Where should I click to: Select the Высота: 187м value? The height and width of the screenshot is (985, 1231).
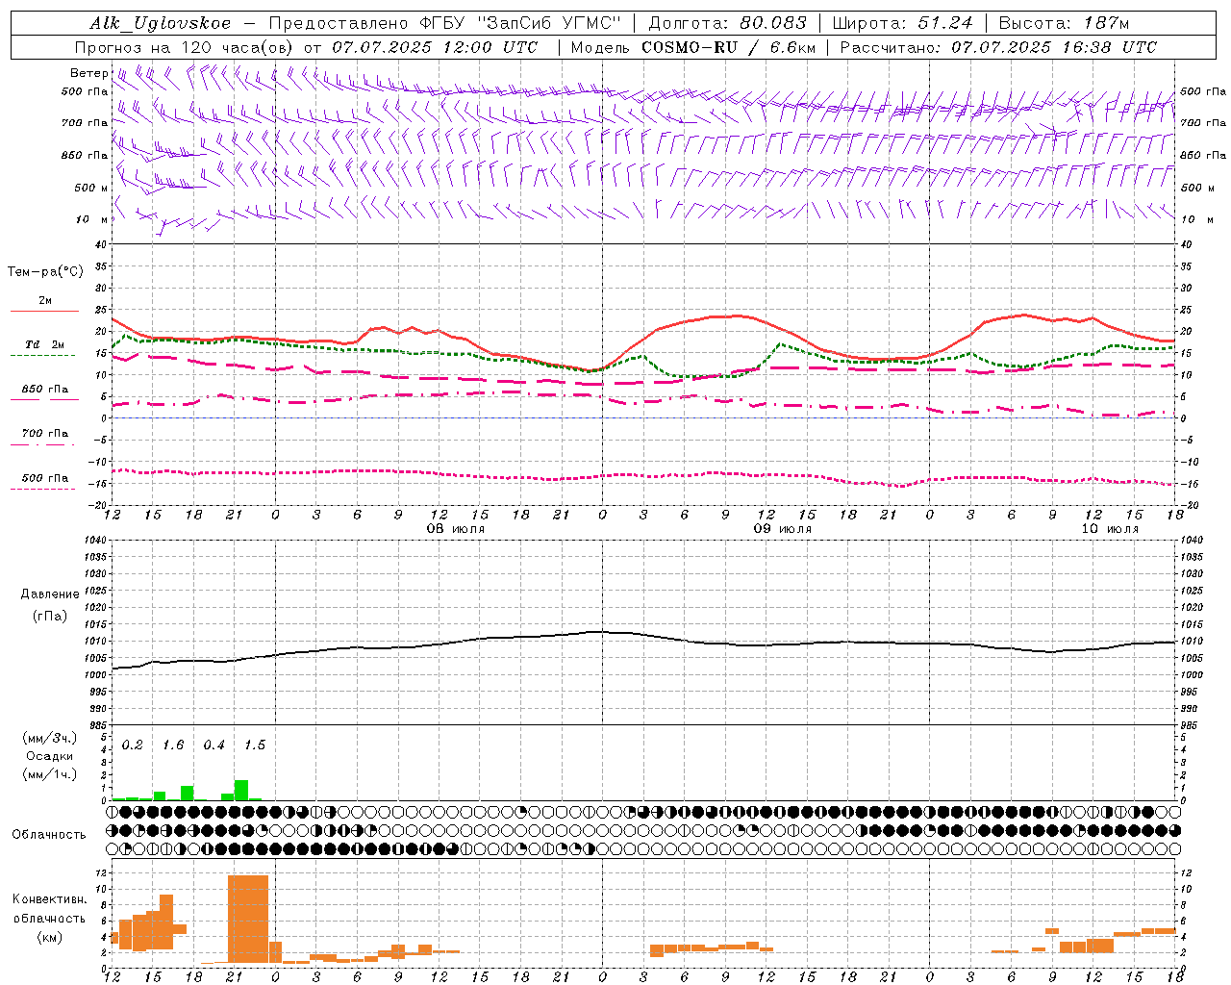(1064, 23)
